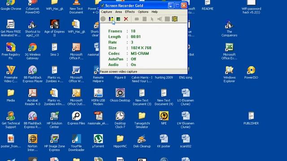Click the Size value 1024 X 768
Screen dimensions: 287x161
click(x=141, y=48)
